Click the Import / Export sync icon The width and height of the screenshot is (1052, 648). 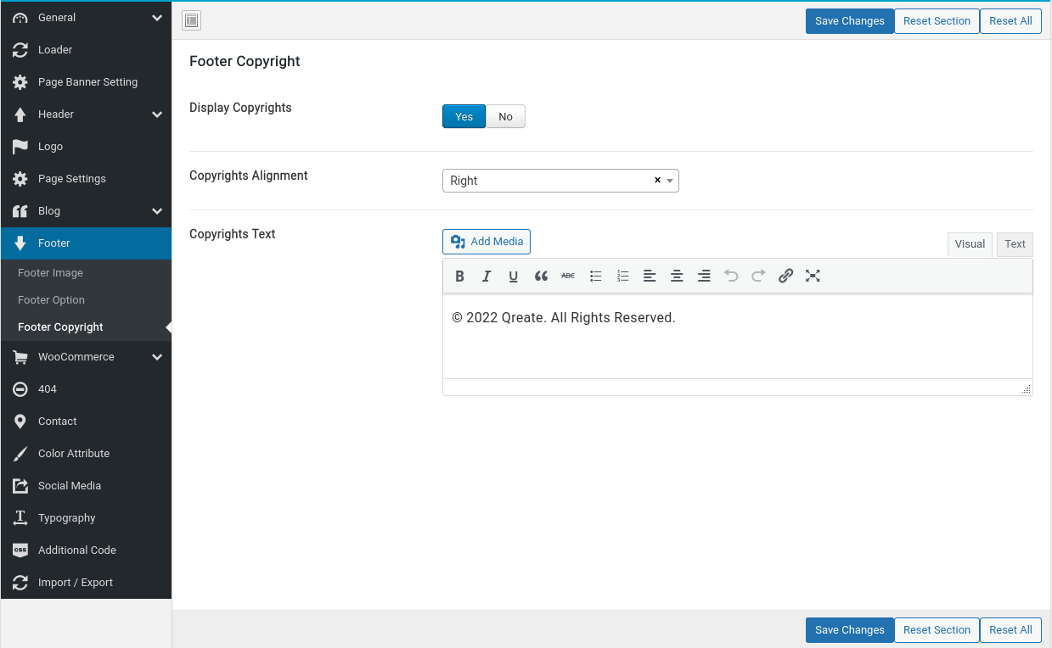coord(20,583)
